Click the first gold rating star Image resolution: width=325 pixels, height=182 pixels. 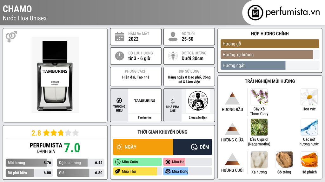coord(46,133)
